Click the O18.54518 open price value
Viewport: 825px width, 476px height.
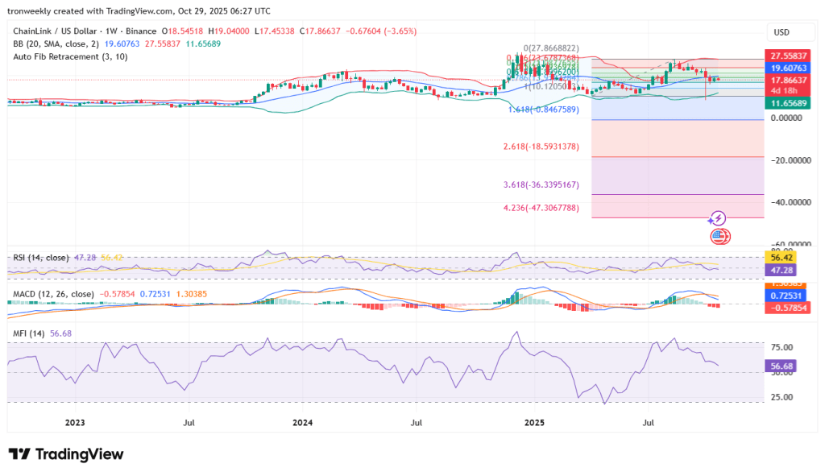click(x=182, y=31)
